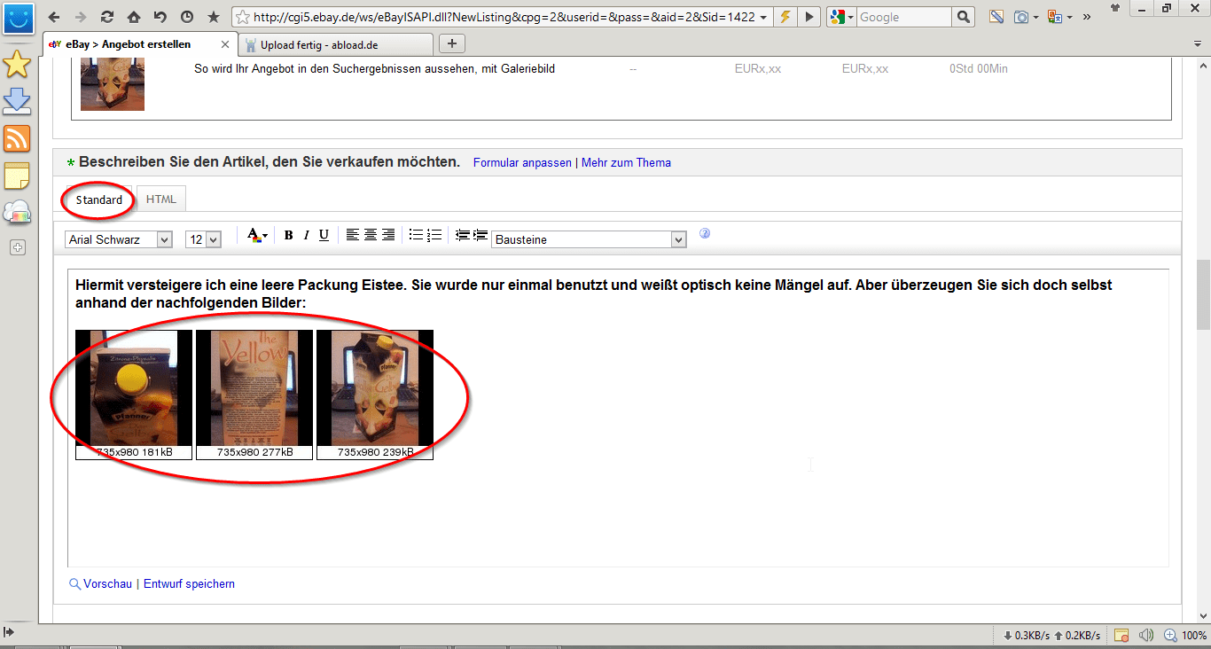
Task: Open a new browser tab
Action: coord(452,43)
